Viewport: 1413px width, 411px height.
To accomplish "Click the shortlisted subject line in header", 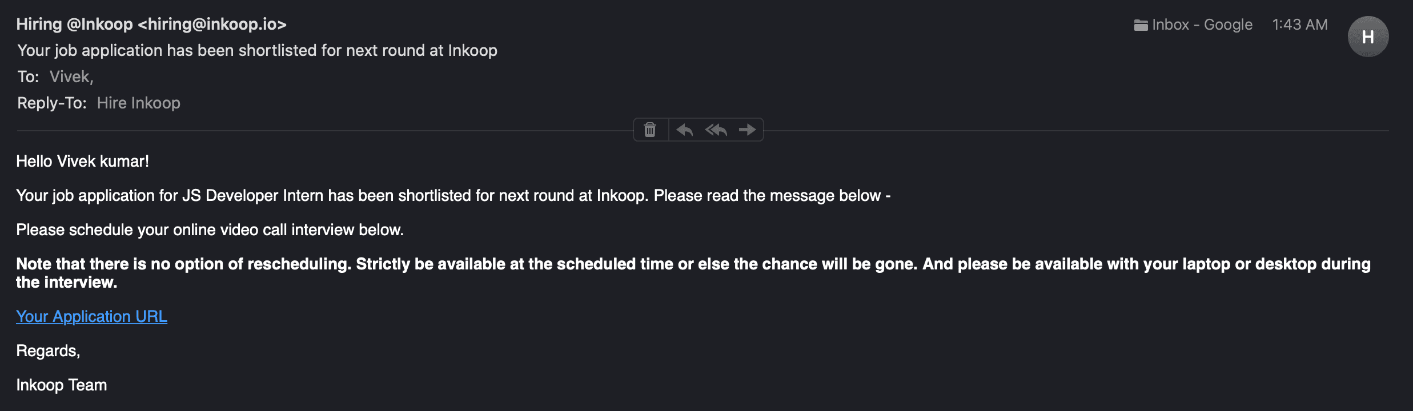I will (257, 50).
